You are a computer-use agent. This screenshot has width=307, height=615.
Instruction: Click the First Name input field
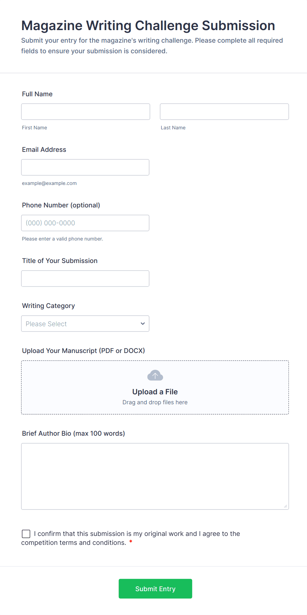click(85, 112)
